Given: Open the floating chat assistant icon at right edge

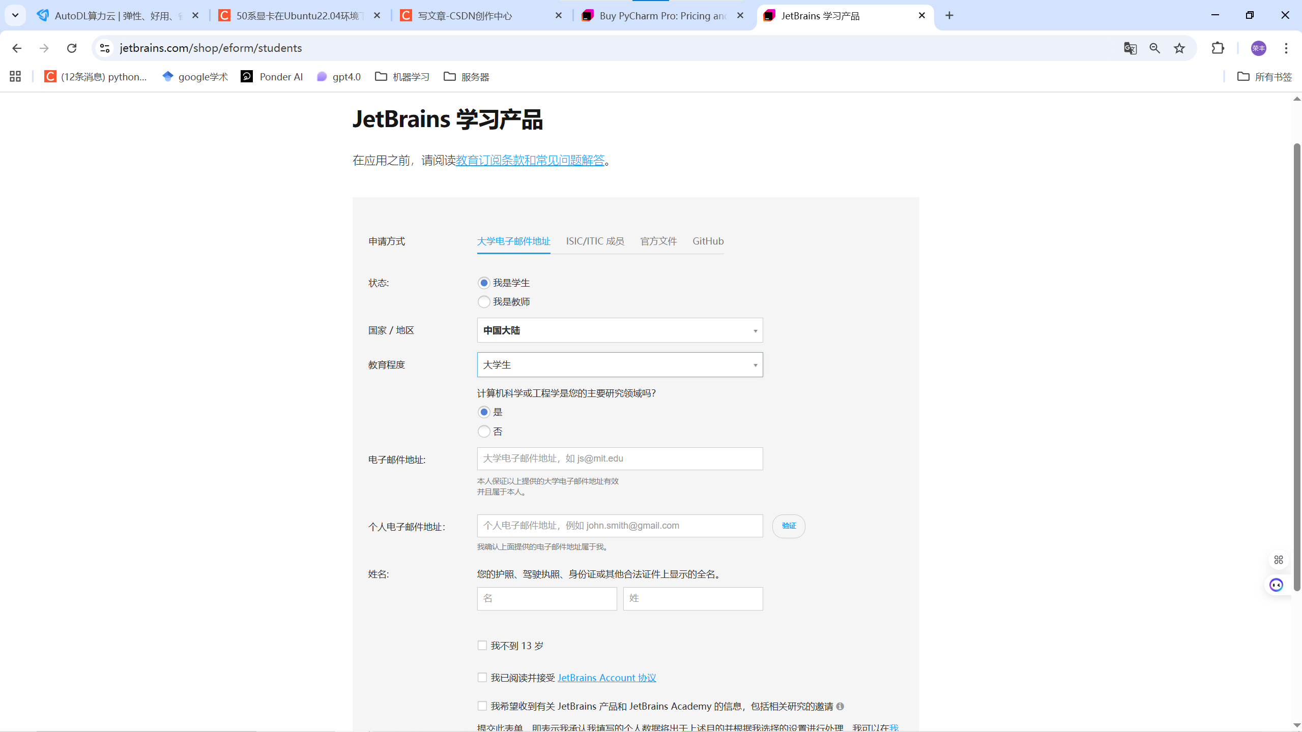Looking at the screenshot, I should [x=1276, y=585].
